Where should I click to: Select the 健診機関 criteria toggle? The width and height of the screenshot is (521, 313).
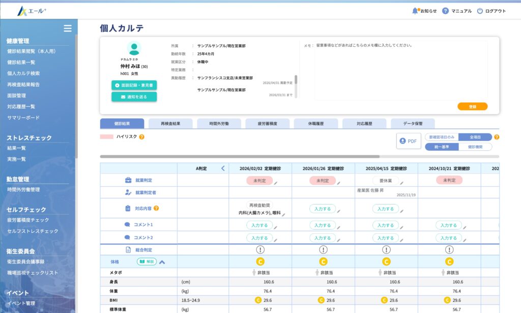(475, 147)
